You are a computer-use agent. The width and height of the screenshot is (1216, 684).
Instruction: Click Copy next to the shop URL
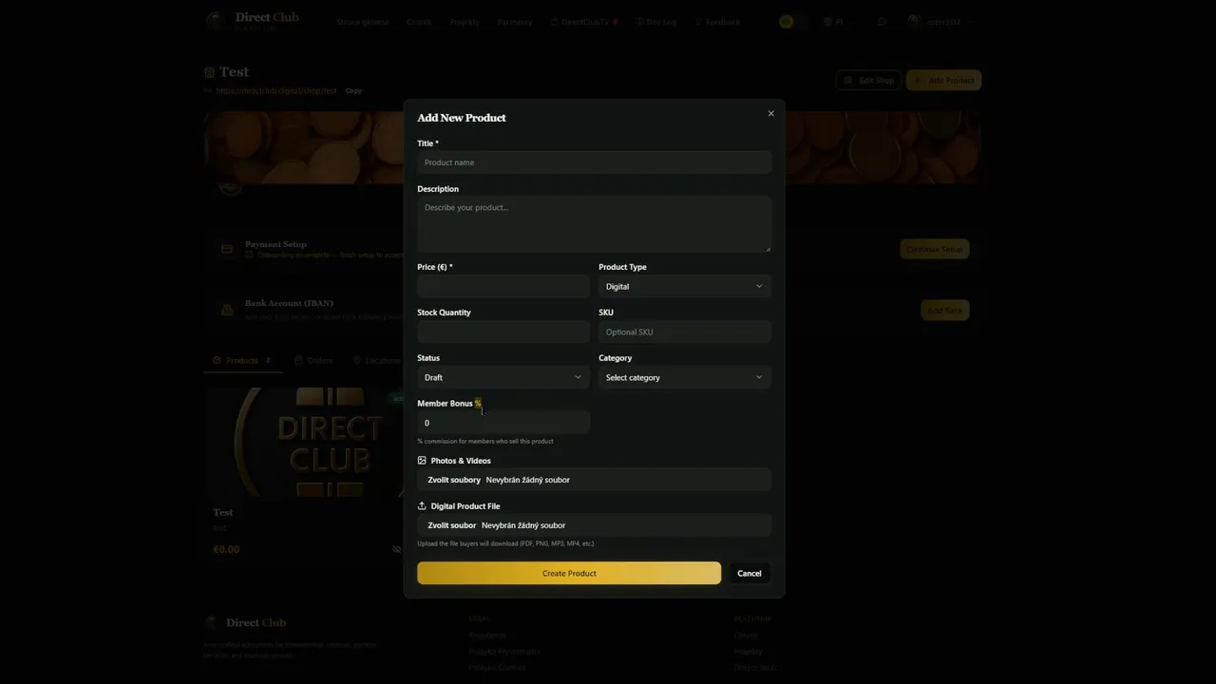point(353,91)
